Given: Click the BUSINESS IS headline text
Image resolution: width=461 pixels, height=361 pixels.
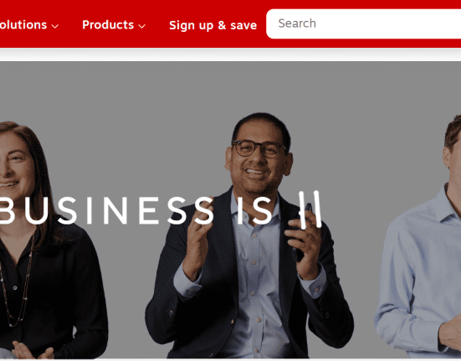Looking at the screenshot, I should (136, 210).
